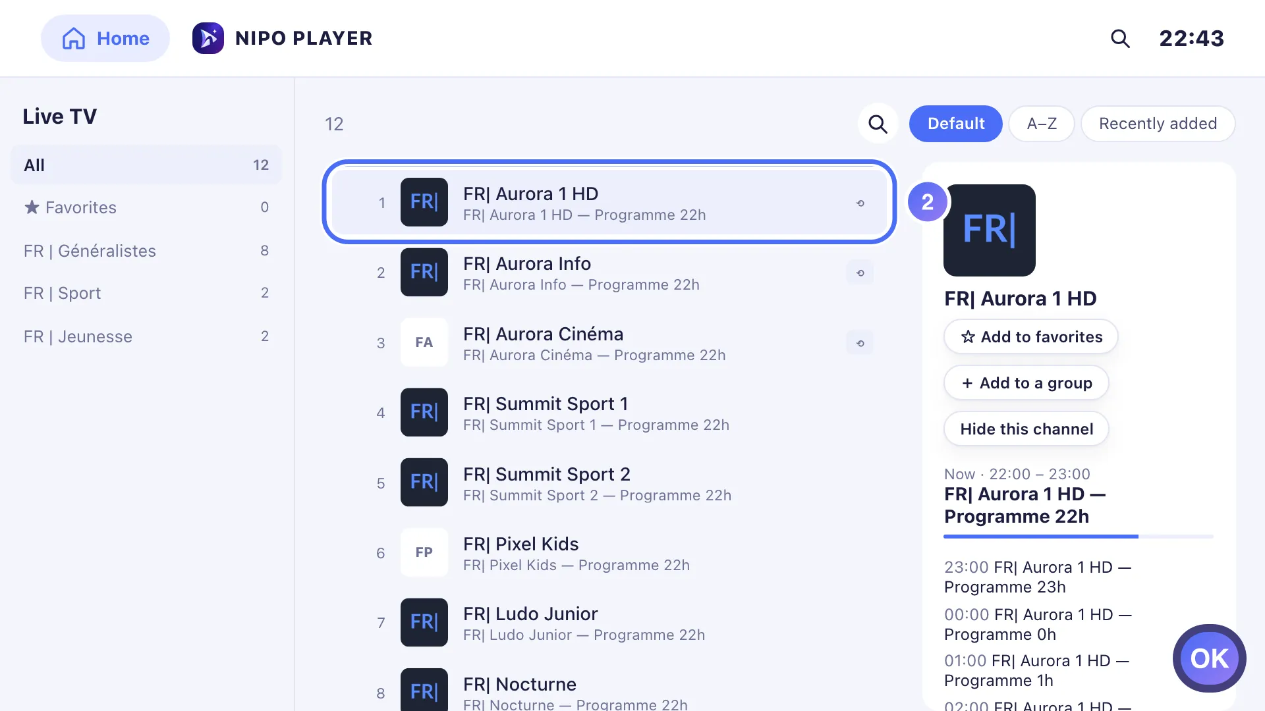Click FR| logo of Aurora Info row
Viewport: 1265px width, 711px height.
click(424, 272)
